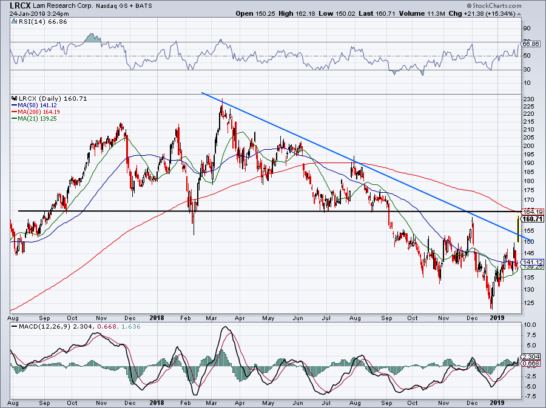Image resolution: width=546 pixels, height=408 pixels.
Task: Click the LRCX ticker symbol in header
Action: 20,5
